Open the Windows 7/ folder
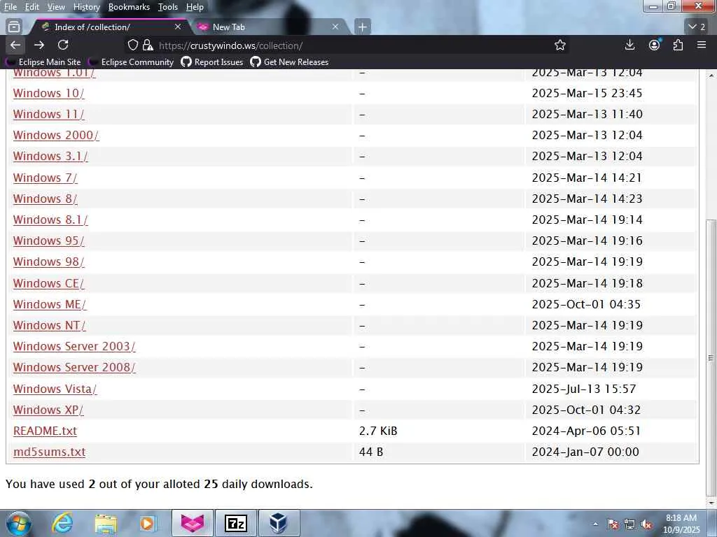The width and height of the screenshot is (717, 537). coord(46,178)
